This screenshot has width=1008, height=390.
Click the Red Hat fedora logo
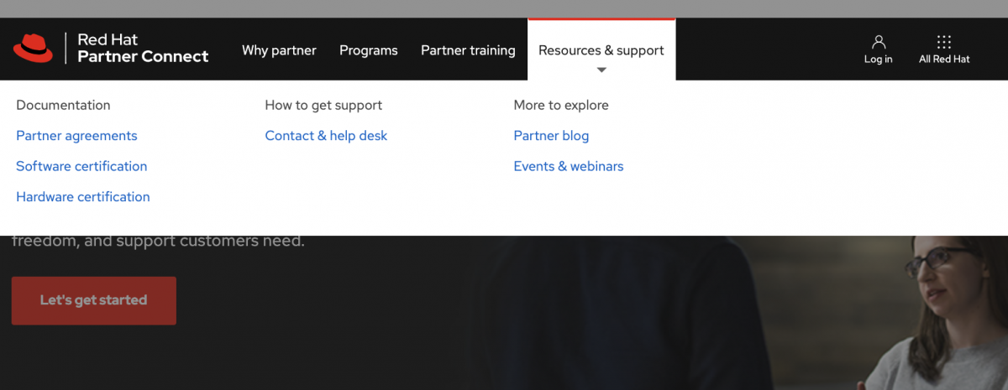click(33, 49)
